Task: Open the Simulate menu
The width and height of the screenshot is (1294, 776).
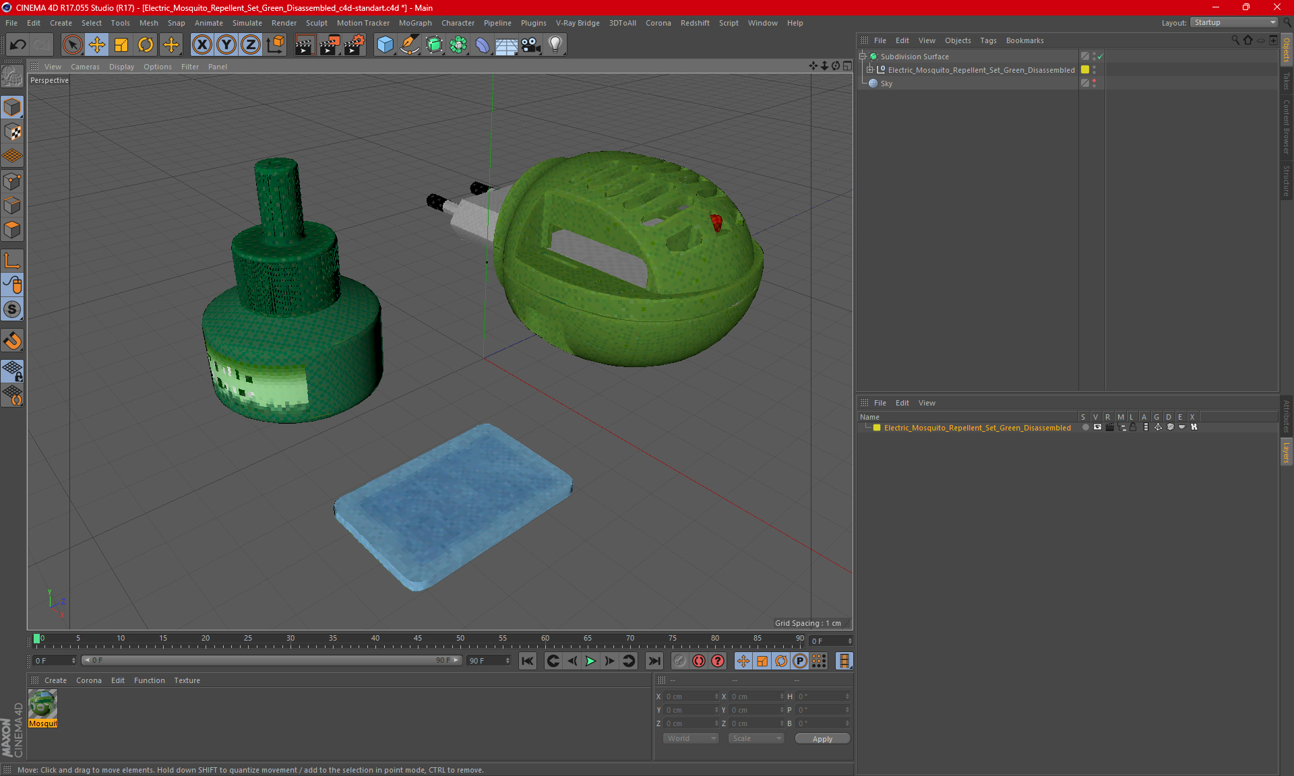Action: click(x=247, y=23)
